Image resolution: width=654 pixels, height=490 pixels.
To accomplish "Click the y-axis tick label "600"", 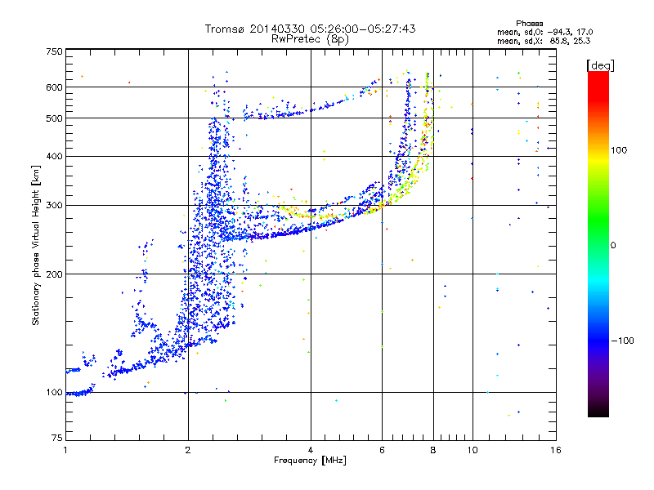I will pyautogui.click(x=55, y=87).
